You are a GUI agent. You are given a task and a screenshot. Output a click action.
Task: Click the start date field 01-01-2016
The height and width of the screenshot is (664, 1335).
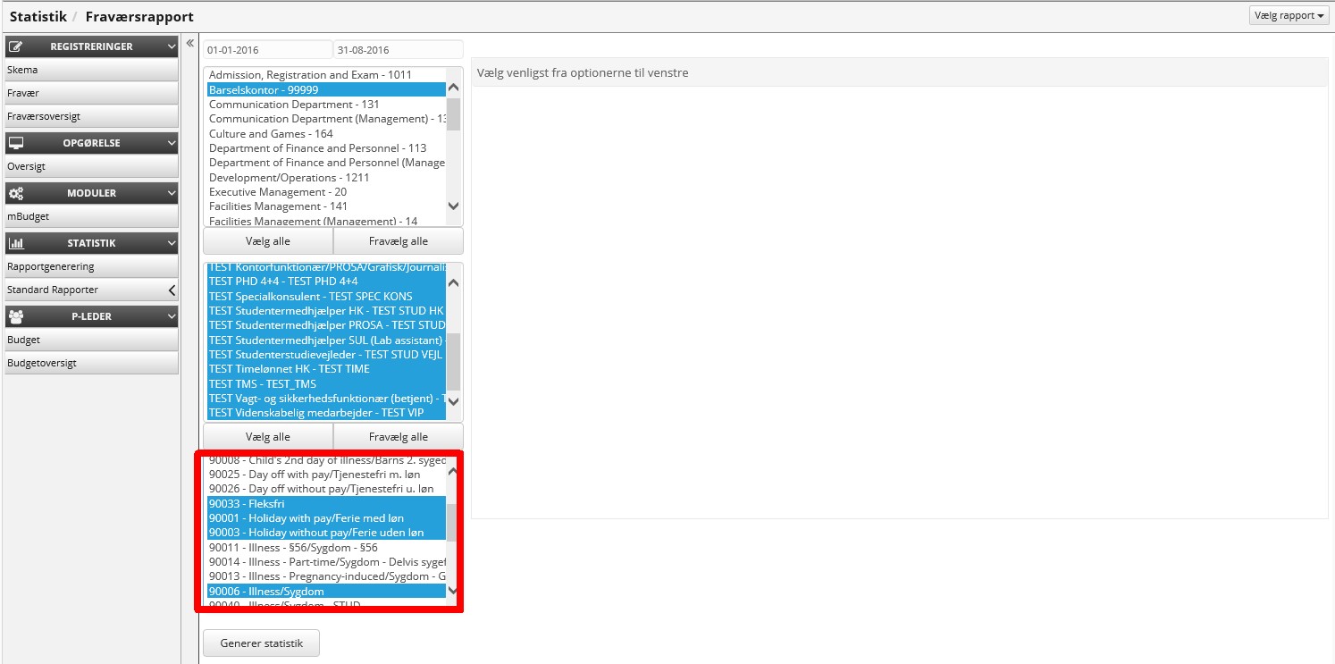266,50
